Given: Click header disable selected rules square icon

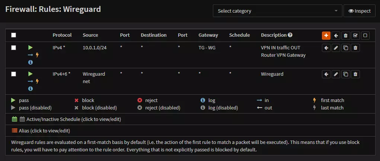Looking at the screenshot, I should (x=365, y=36).
